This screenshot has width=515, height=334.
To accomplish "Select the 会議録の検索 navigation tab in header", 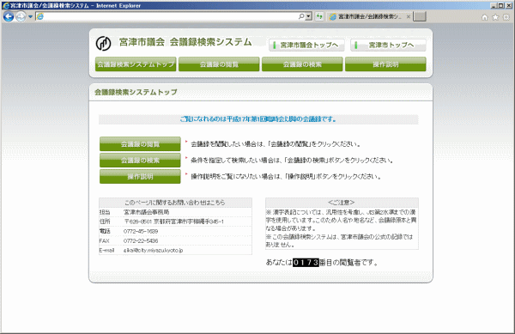I will point(302,64).
